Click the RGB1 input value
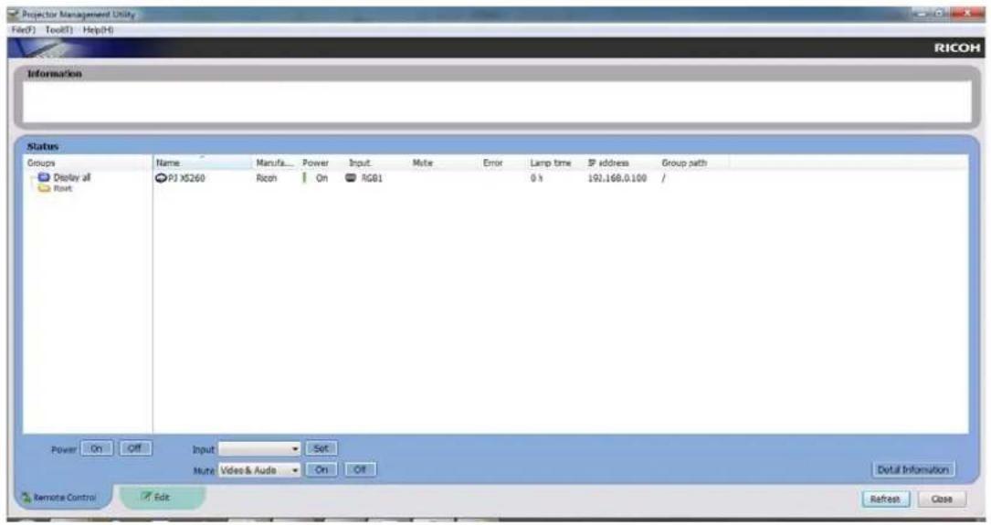991x525 pixels. pyautogui.click(x=372, y=178)
